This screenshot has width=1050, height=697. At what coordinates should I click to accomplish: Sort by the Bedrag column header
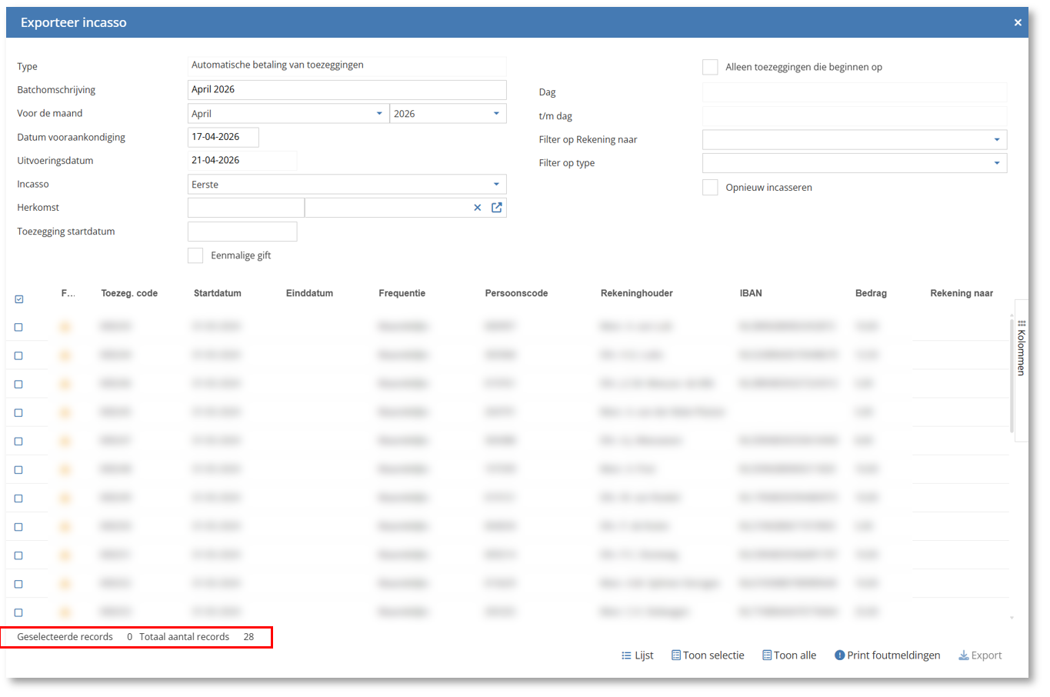pyautogui.click(x=871, y=293)
